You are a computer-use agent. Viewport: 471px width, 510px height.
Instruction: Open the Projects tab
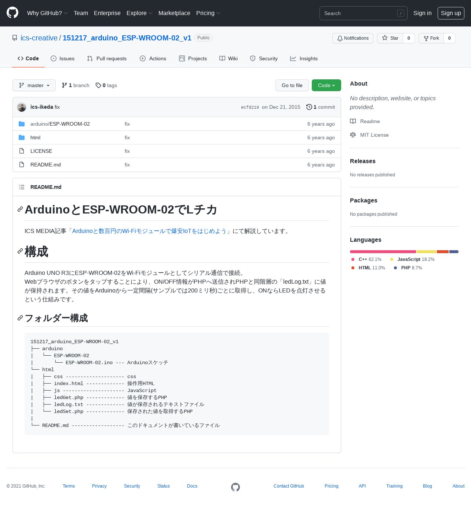[x=193, y=58]
